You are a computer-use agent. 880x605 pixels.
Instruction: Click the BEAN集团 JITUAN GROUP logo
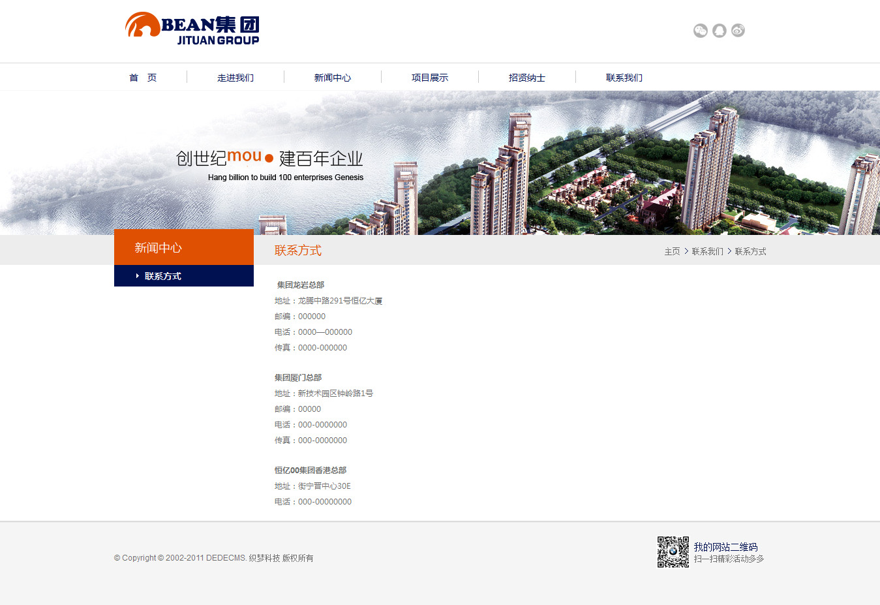pyautogui.click(x=192, y=29)
